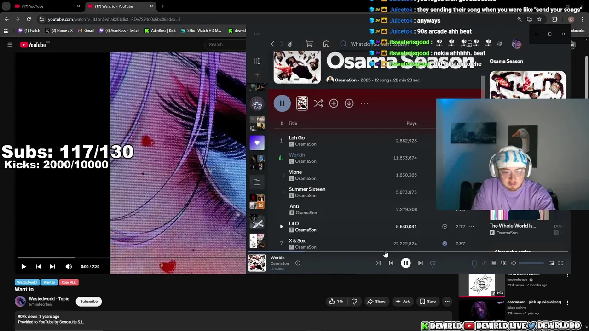Screen dimensions: 589x331
Task: Click the Wastedworld channel avatar
Action: pos(20,301)
